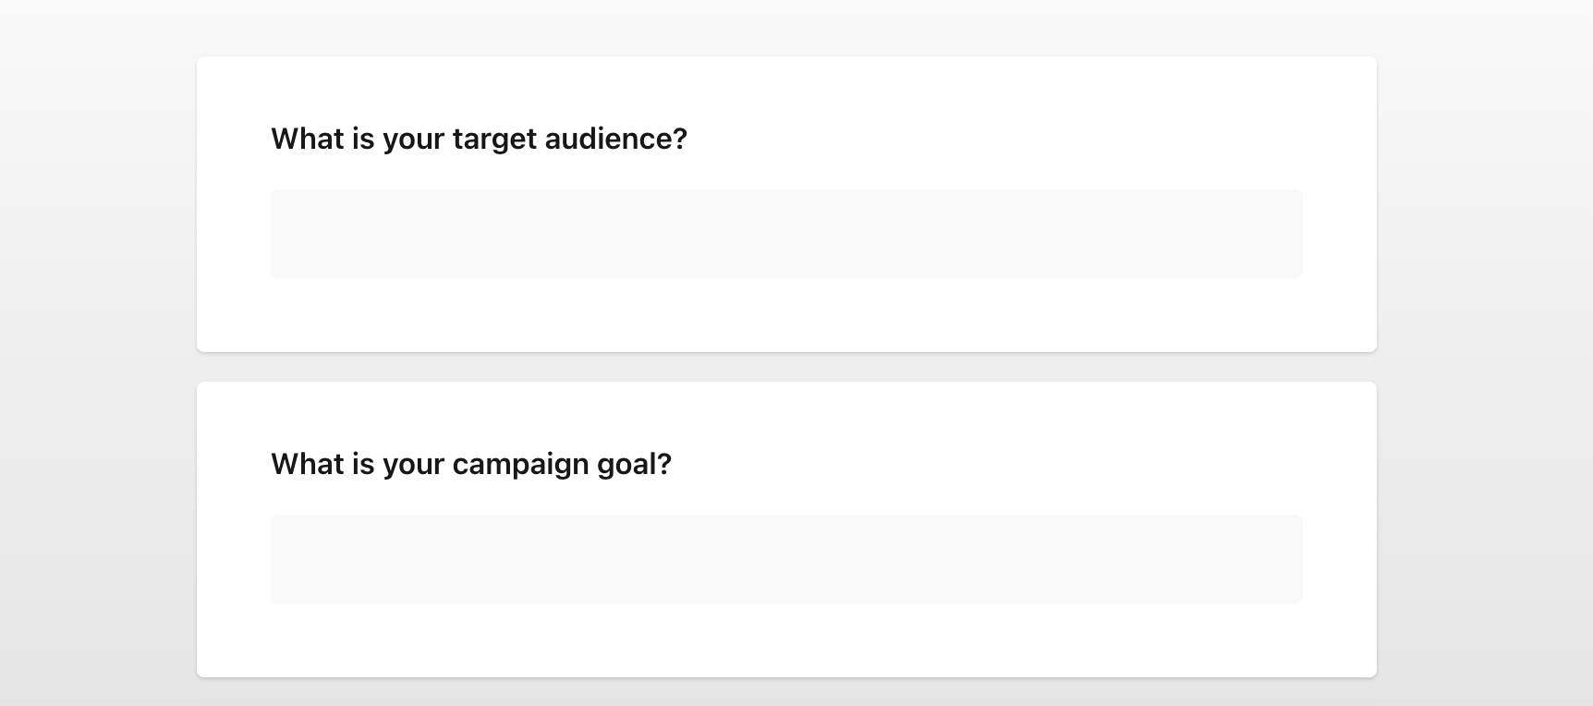Choose the gray answer box in the bottom card
Screen dimensions: 1593x706
point(786,559)
